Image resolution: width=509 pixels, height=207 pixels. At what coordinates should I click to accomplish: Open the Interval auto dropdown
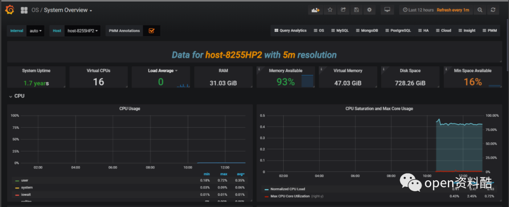[x=35, y=31]
